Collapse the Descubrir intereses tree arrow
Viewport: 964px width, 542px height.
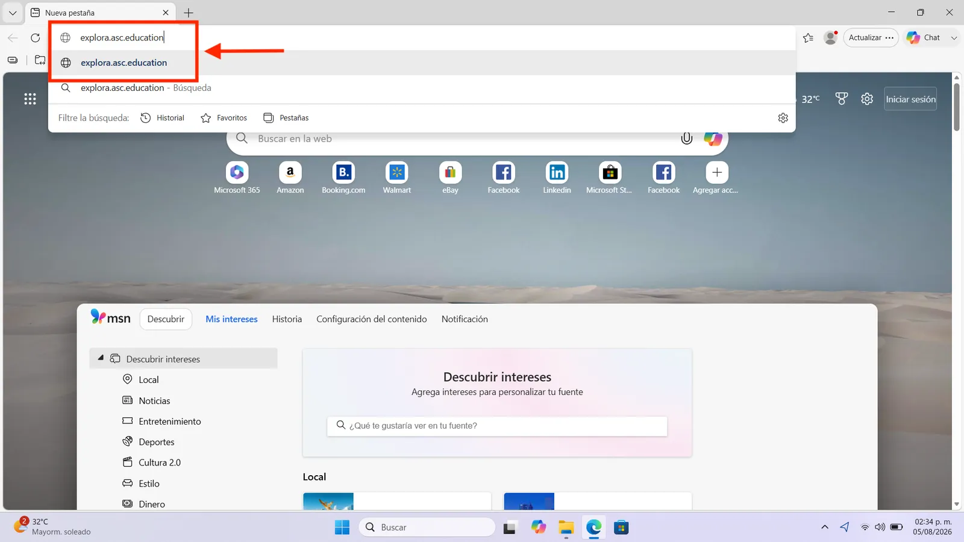(101, 358)
